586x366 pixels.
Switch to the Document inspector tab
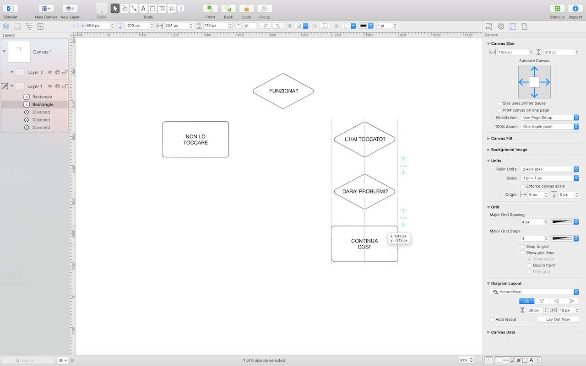point(525,27)
